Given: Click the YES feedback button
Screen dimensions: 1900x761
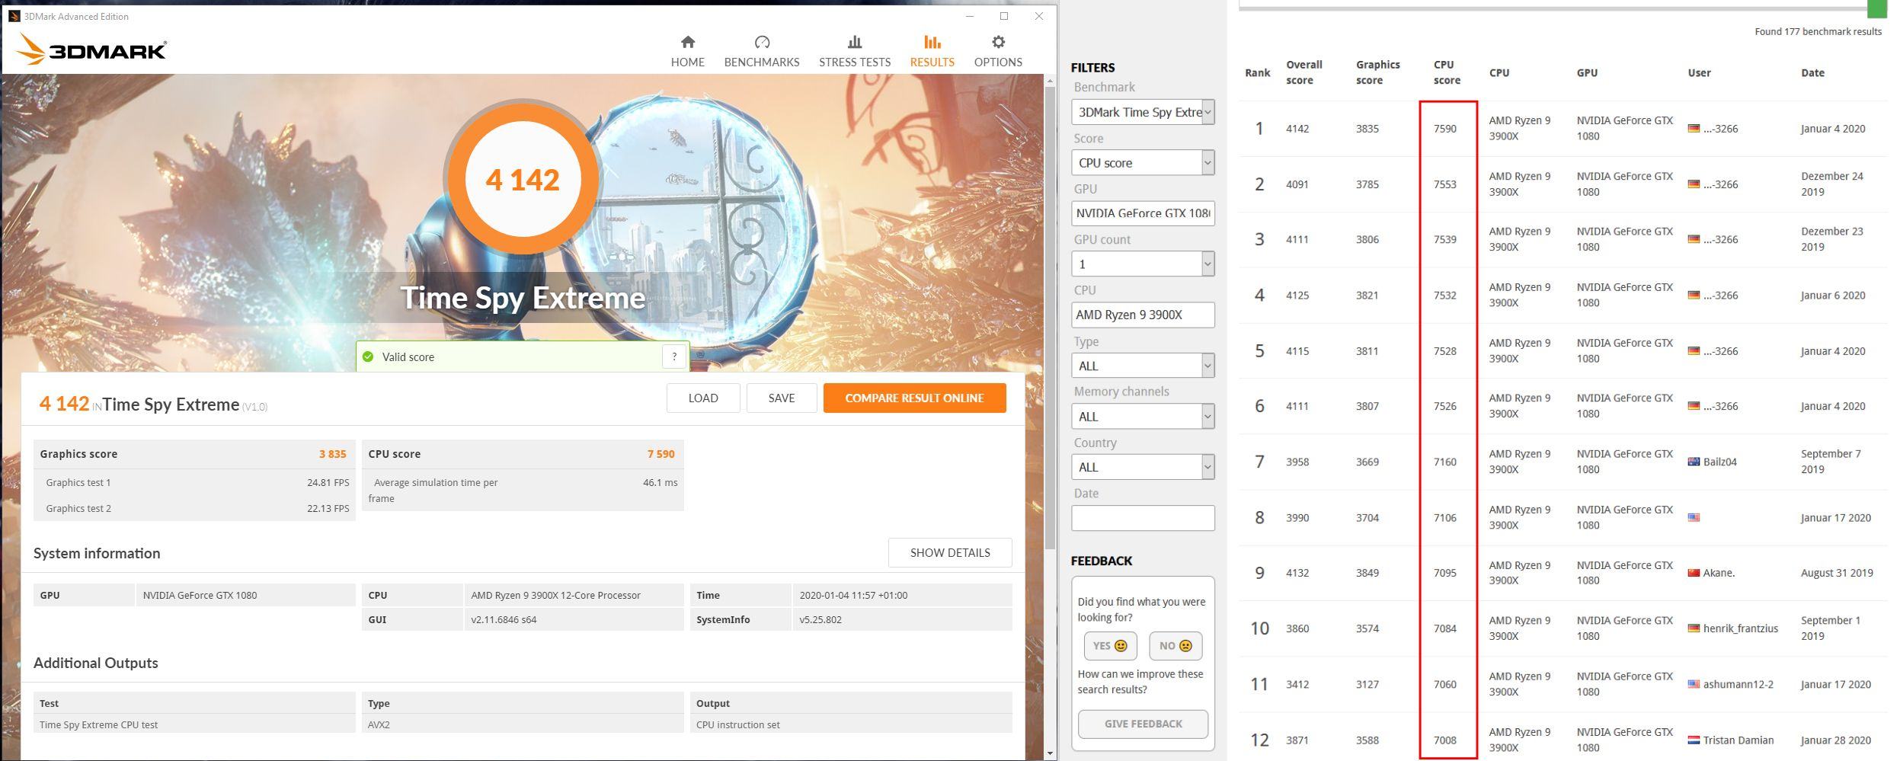Looking at the screenshot, I should click(x=1110, y=646).
